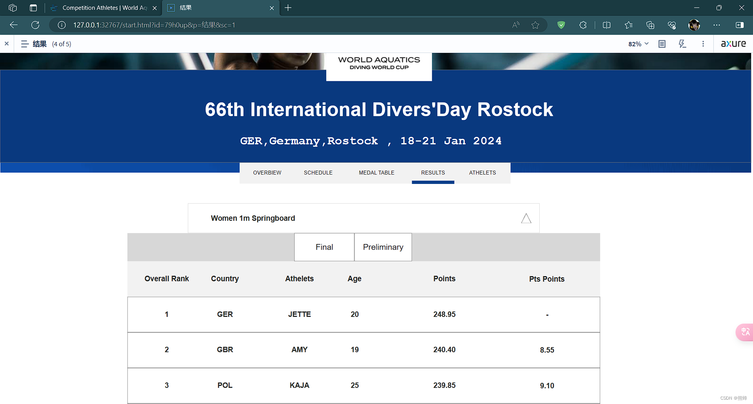Viewport: 753px width, 404px height.
Task: Click the Age column header
Action: 355,278
